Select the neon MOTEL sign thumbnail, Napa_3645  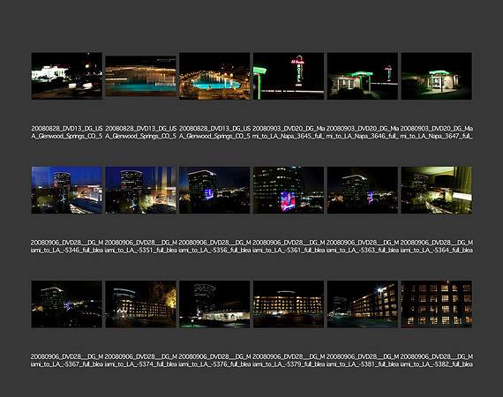pos(289,76)
